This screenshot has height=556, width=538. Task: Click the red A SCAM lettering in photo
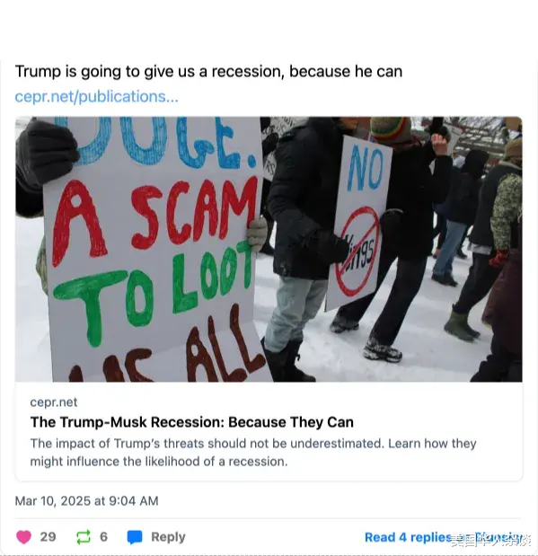click(x=154, y=218)
